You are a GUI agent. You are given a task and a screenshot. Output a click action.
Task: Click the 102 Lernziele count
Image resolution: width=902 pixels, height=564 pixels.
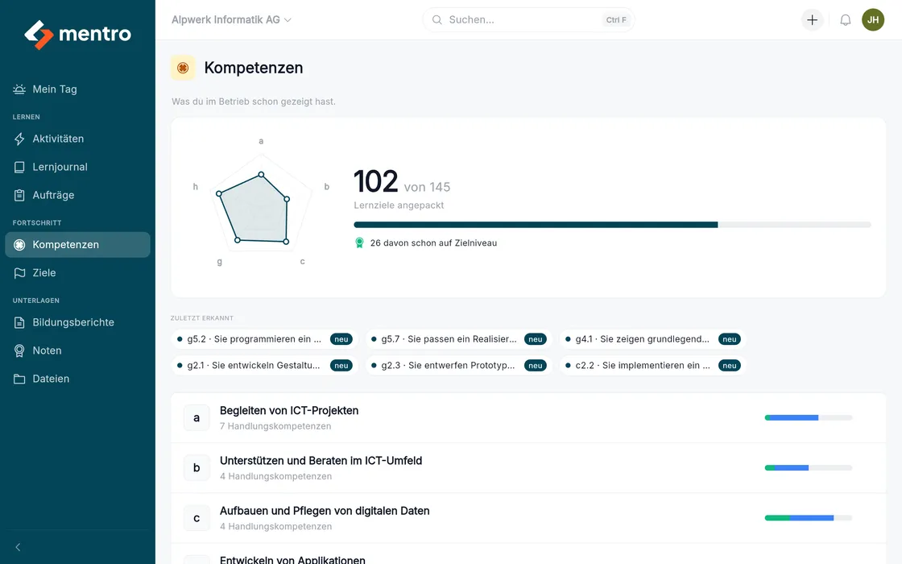375,182
